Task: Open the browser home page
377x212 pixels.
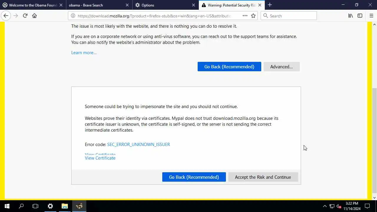Action: (34, 16)
